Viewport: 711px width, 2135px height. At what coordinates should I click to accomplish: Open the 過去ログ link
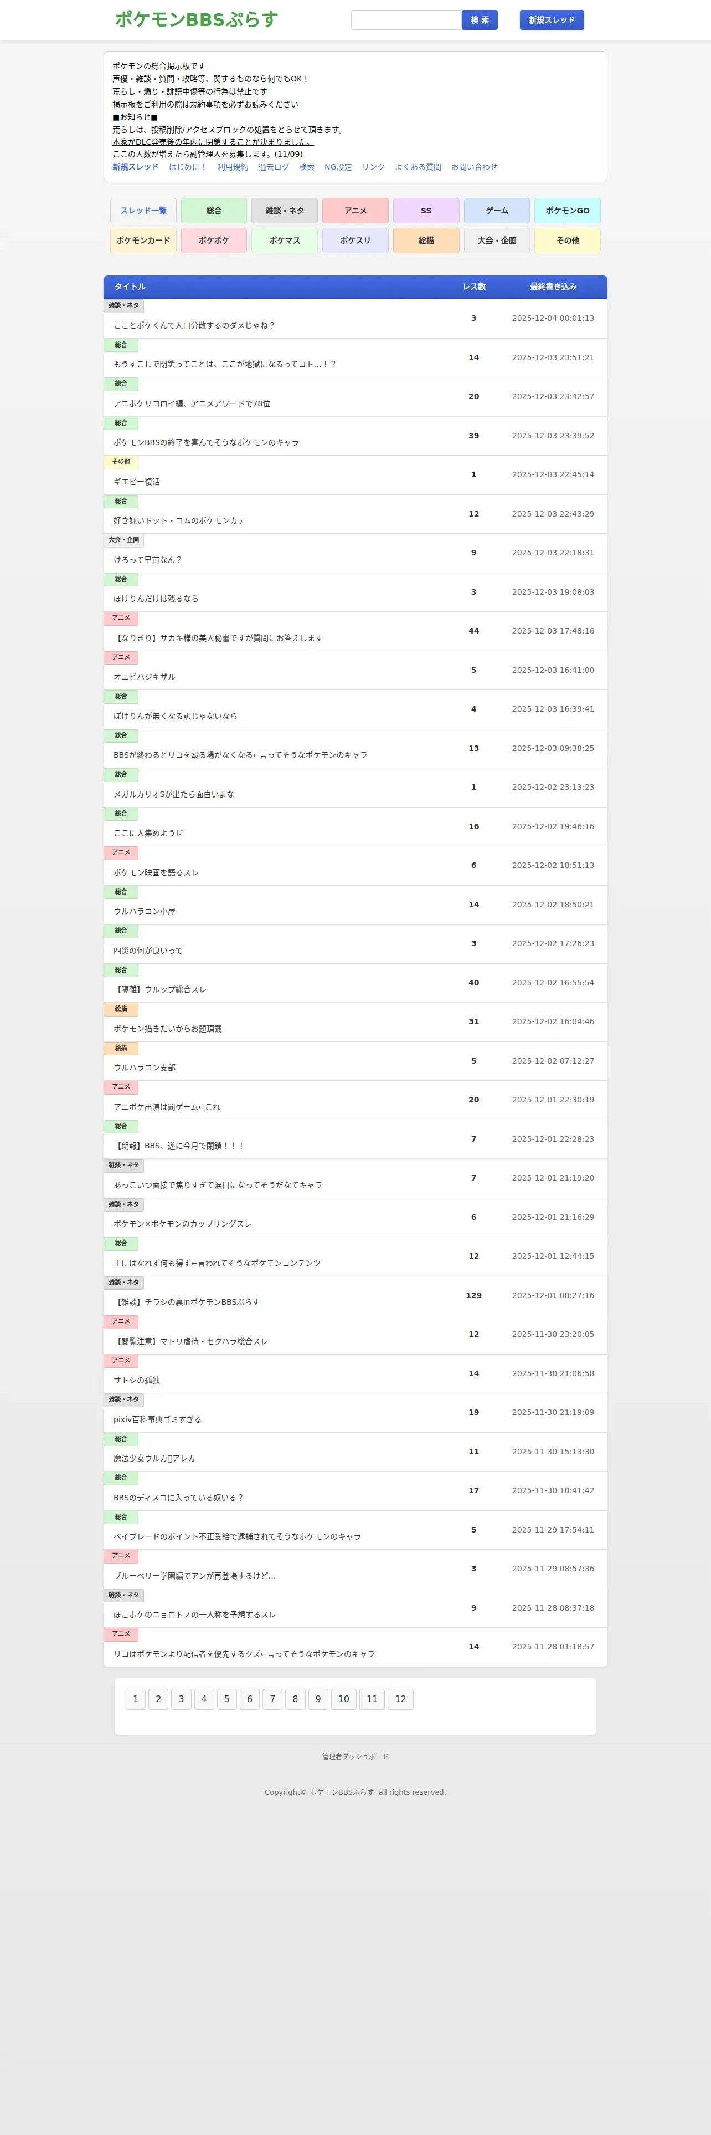(273, 167)
